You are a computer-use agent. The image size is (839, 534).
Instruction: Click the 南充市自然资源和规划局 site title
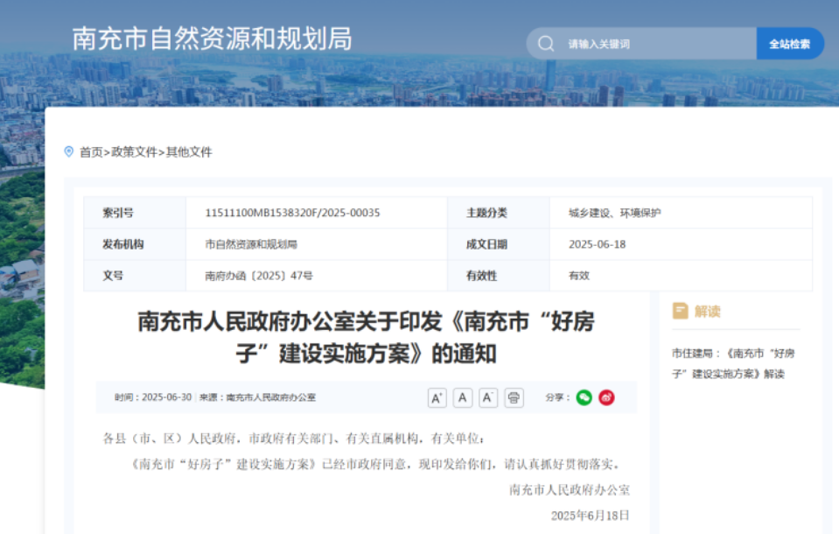(212, 39)
